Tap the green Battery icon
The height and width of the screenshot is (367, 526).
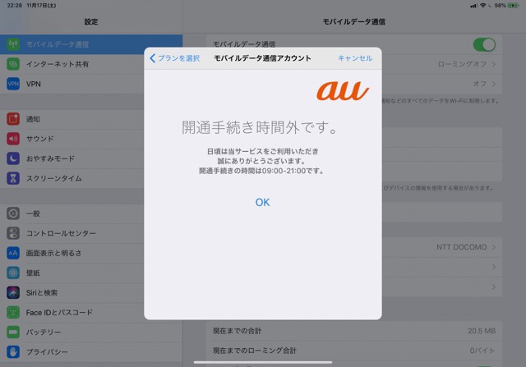coord(13,333)
